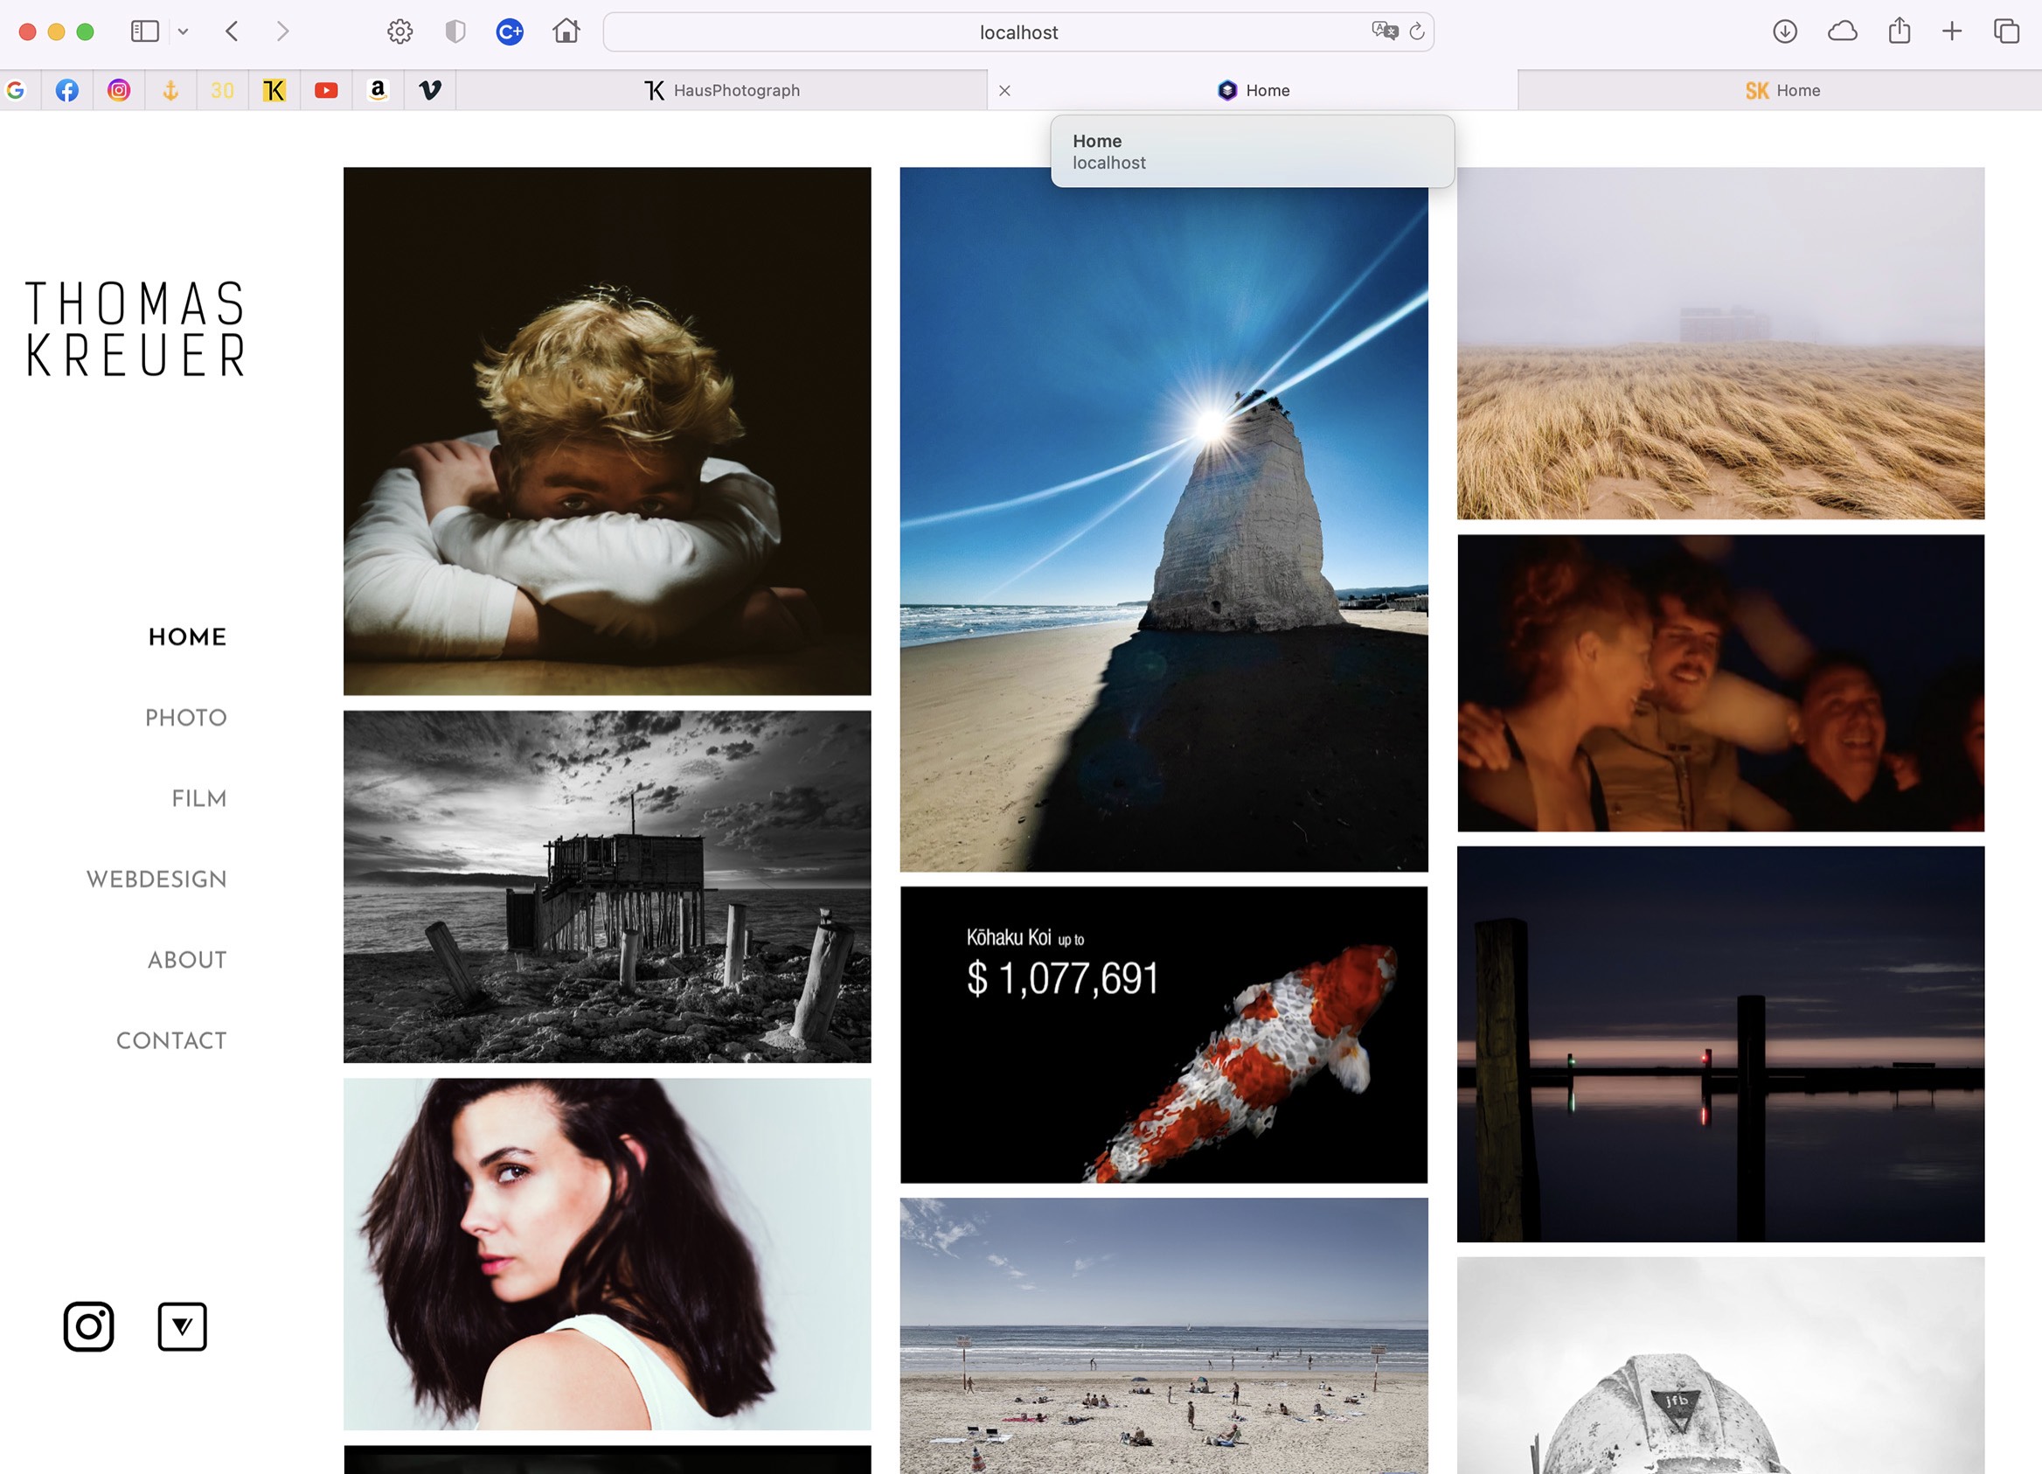Open the YouTube pinned tab
2042x1474 pixels.
[326, 90]
